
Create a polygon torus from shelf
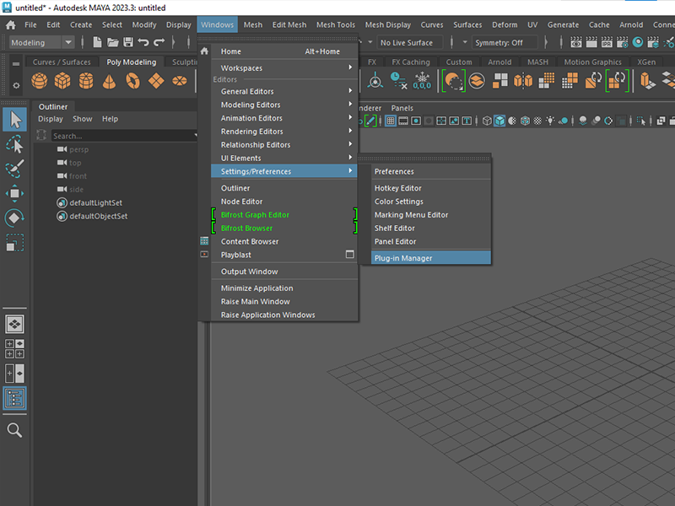[132, 80]
